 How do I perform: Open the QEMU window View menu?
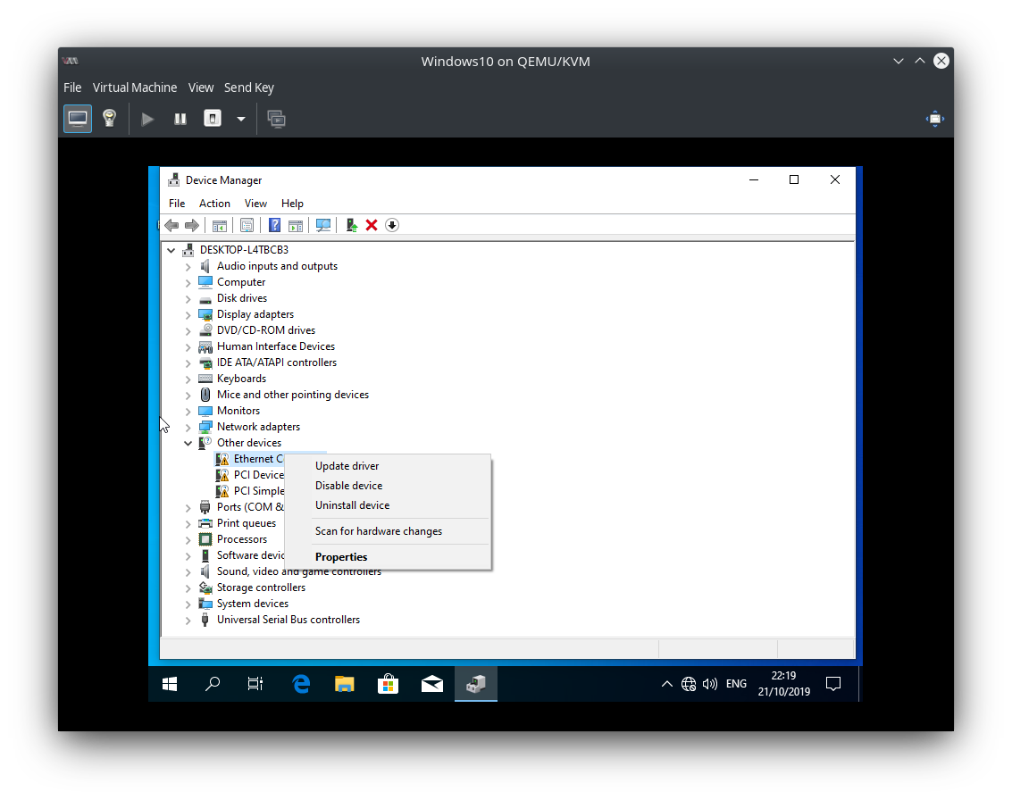click(x=201, y=87)
